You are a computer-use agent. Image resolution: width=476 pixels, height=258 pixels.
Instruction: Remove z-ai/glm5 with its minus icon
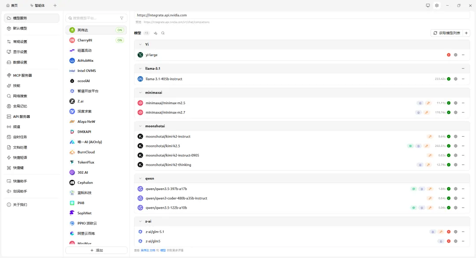(x=463, y=241)
